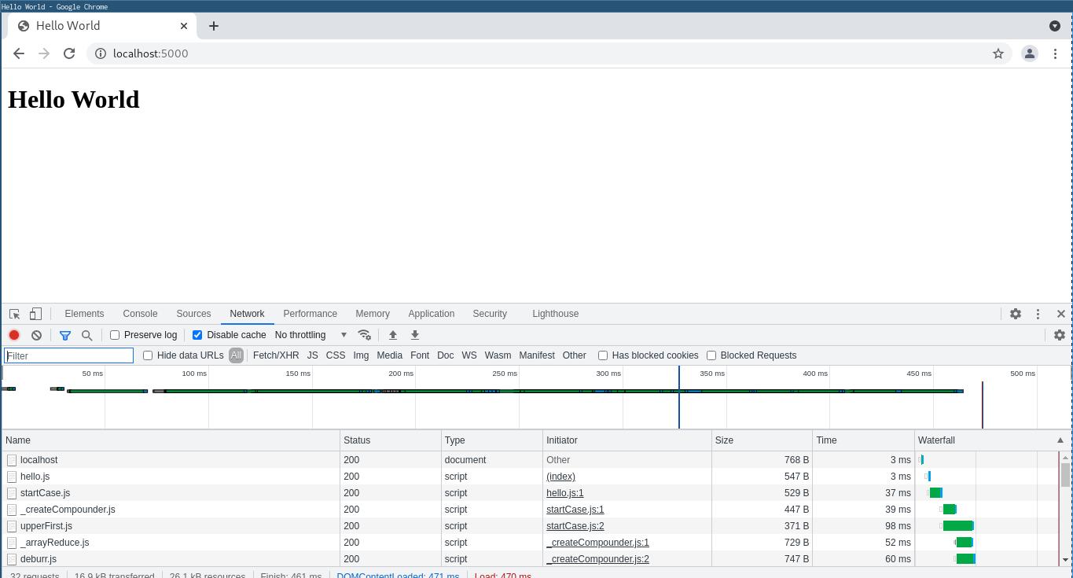The width and height of the screenshot is (1073, 578).
Task: Sort by the Size column header
Action: (762, 440)
